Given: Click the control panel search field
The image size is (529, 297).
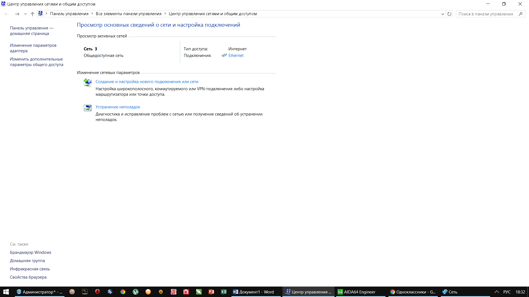Looking at the screenshot, I should coord(486,14).
